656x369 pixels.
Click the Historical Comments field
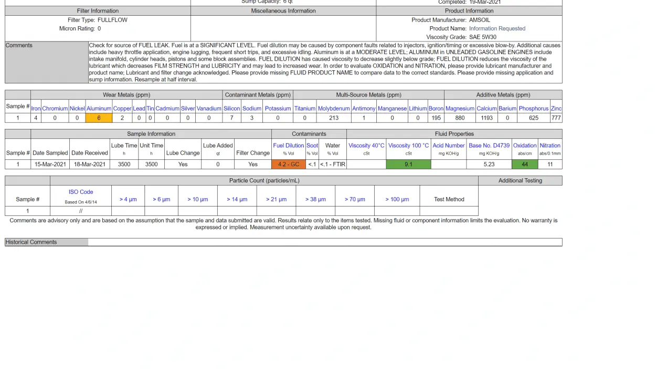(324, 242)
